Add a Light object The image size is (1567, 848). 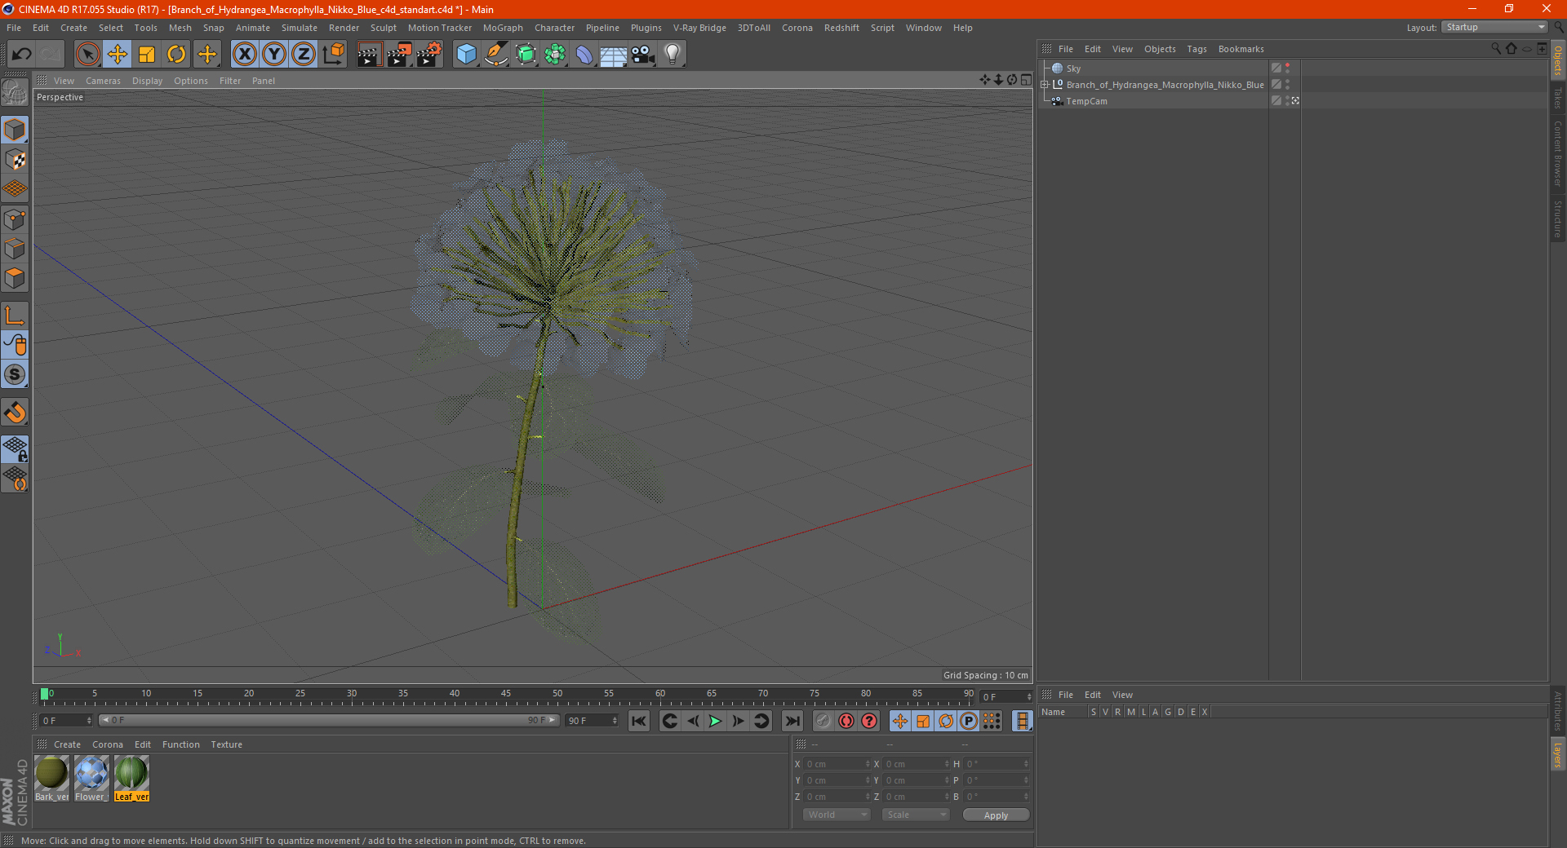pos(673,55)
